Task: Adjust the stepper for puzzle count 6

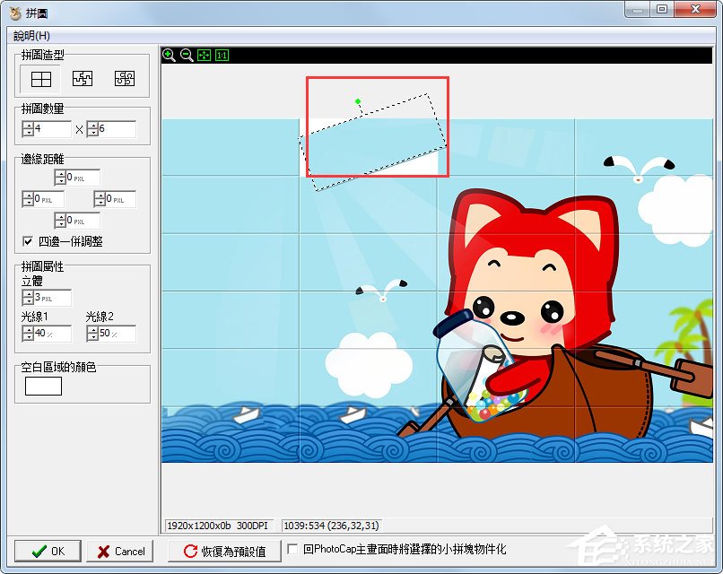Action: [92, 129]
